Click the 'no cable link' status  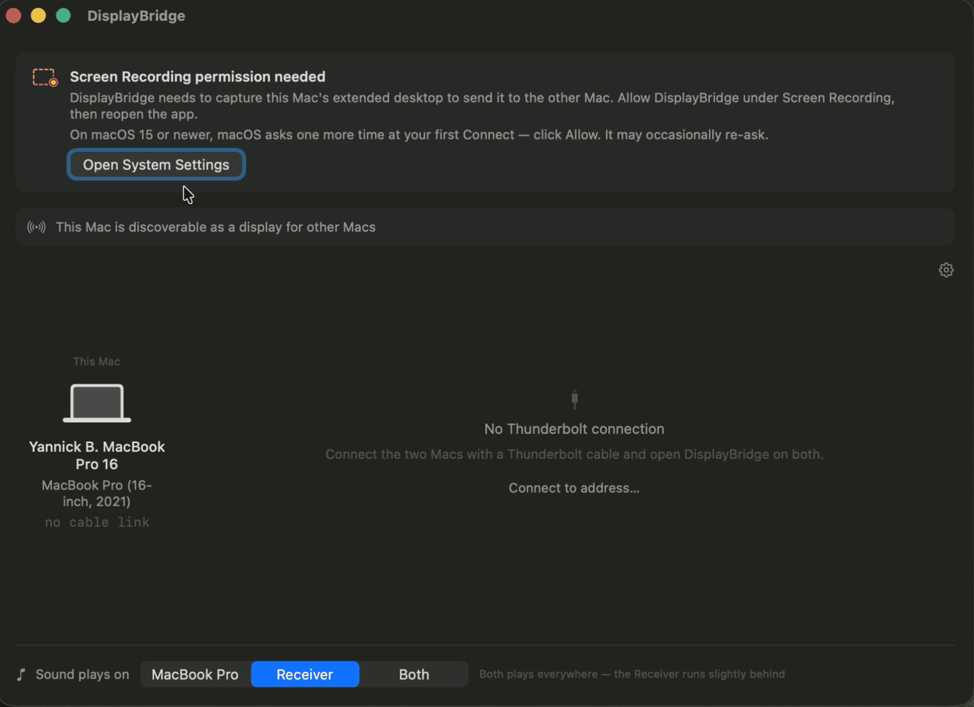click(97, 523)
